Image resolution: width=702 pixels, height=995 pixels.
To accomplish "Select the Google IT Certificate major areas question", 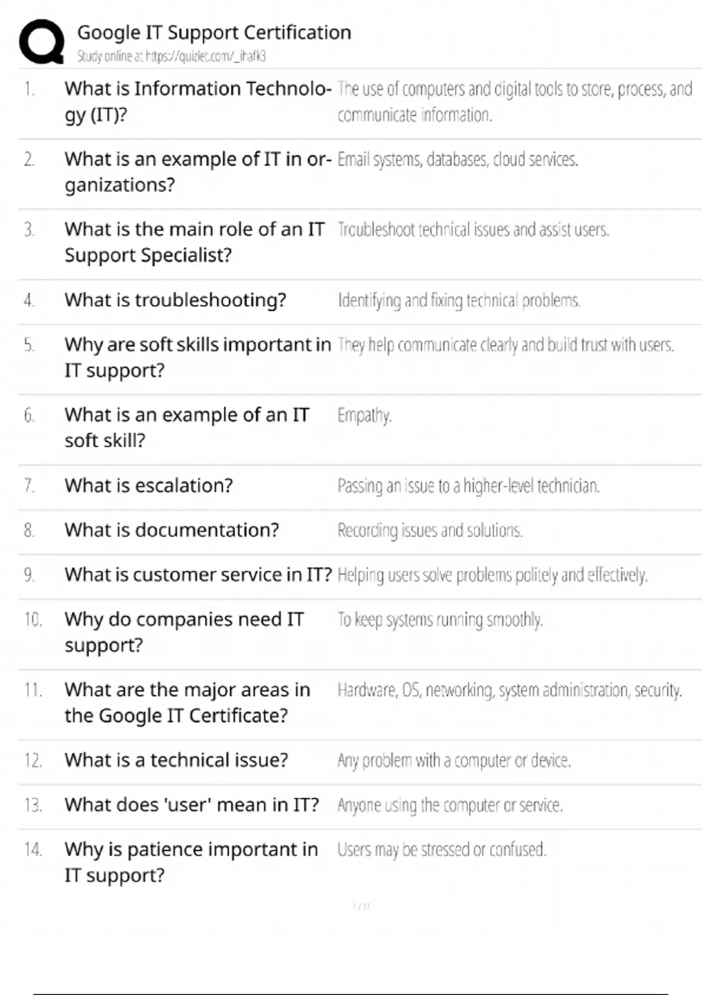I will pos(188,702).
